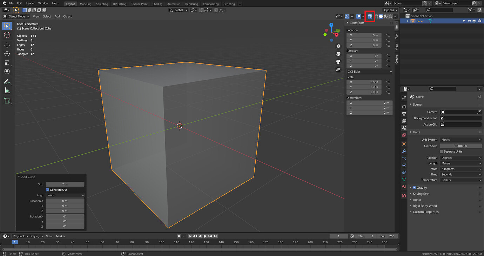This screenshot has height=256, width=484.
Task: Open the File menu
Action: coord(11,4)
